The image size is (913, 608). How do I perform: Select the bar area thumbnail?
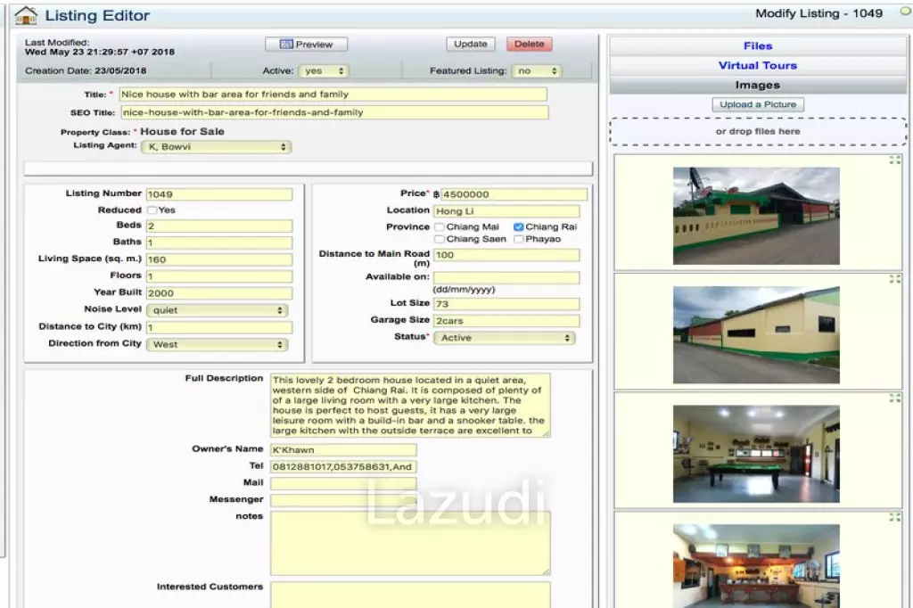[756, 566]
